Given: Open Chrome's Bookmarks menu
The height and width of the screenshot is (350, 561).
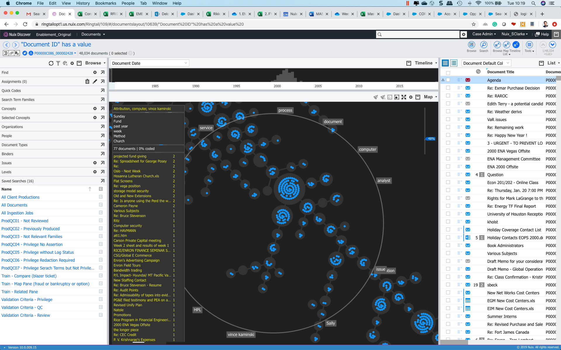Looking at the screenshot, I should click(x=105, y=3).
